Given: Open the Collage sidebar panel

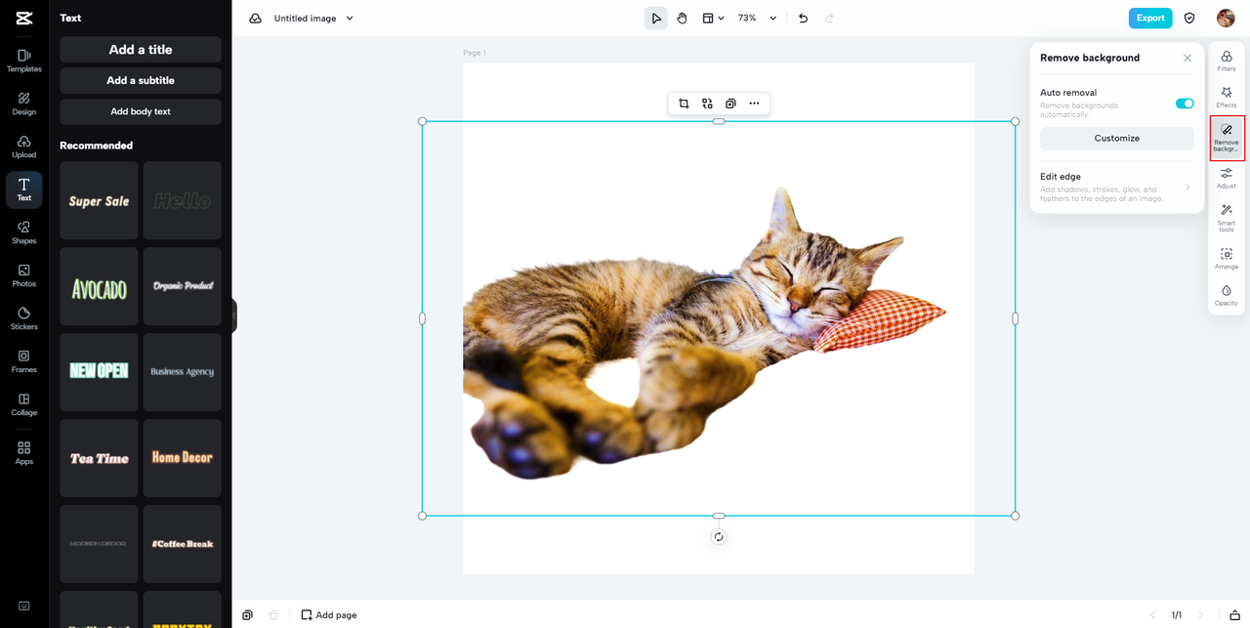Looking at the screenshot, I should pos(23,404).
